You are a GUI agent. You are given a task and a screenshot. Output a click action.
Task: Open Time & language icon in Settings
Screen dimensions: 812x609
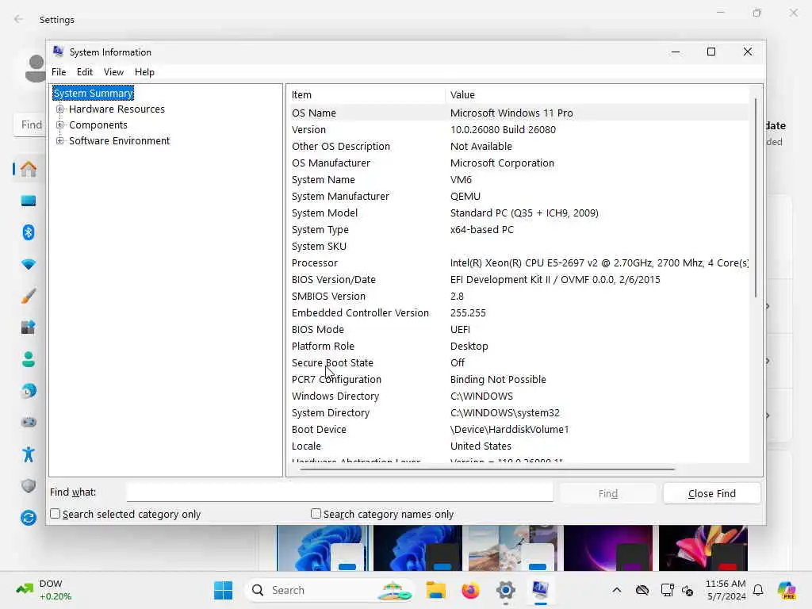(29, 391)
